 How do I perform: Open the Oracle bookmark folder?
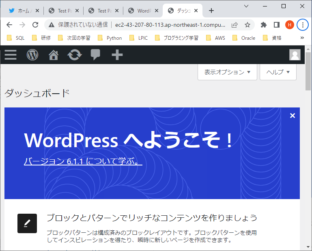coord(244,38)
